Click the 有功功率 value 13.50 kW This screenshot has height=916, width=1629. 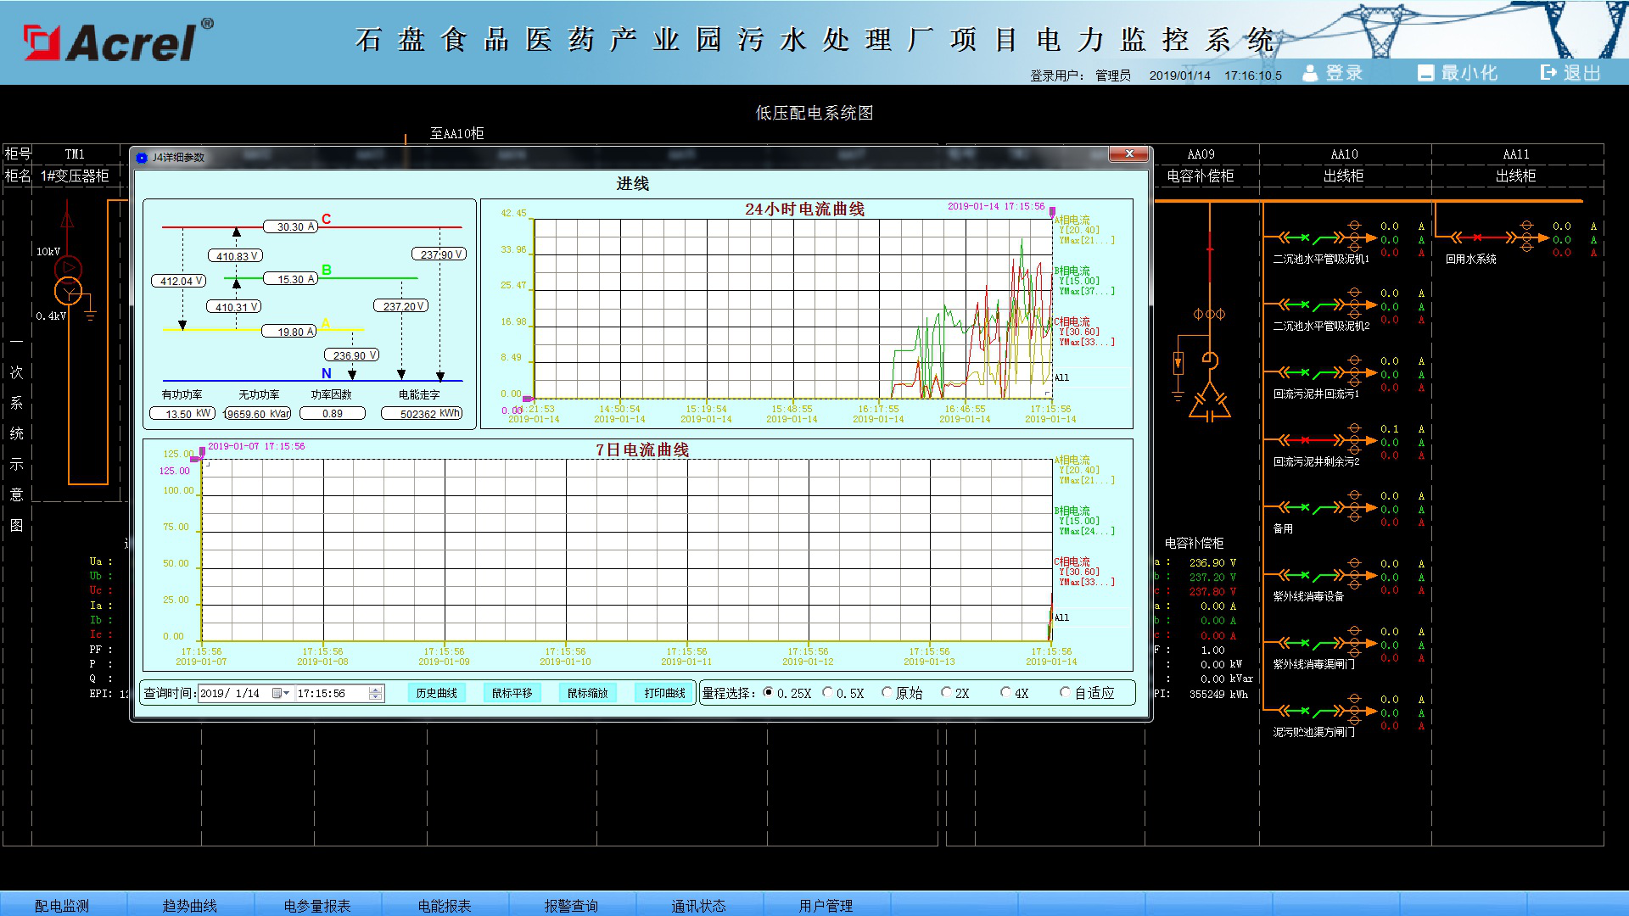(x=182, y=414)
